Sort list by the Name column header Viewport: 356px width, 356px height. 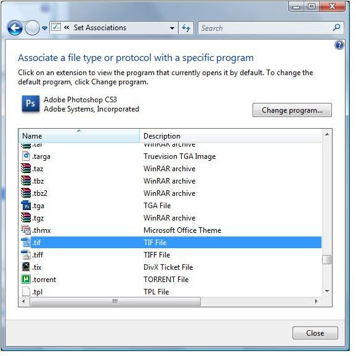(79, 136)
